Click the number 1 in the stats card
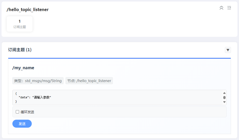This screenshot has height=140, width=239. pos(20,21)
